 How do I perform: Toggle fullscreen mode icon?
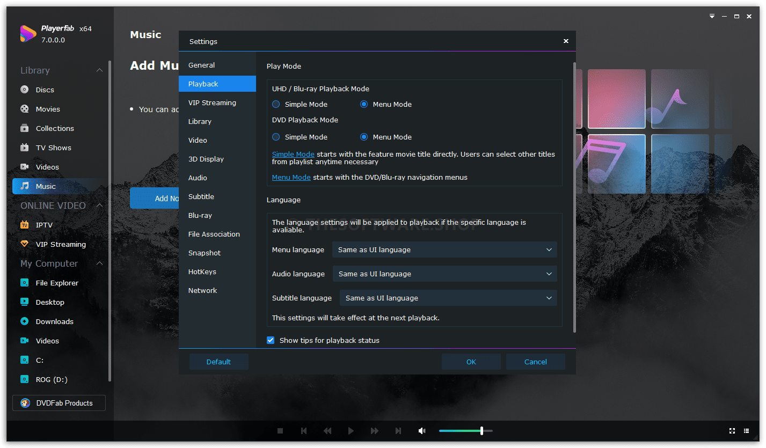732,431
